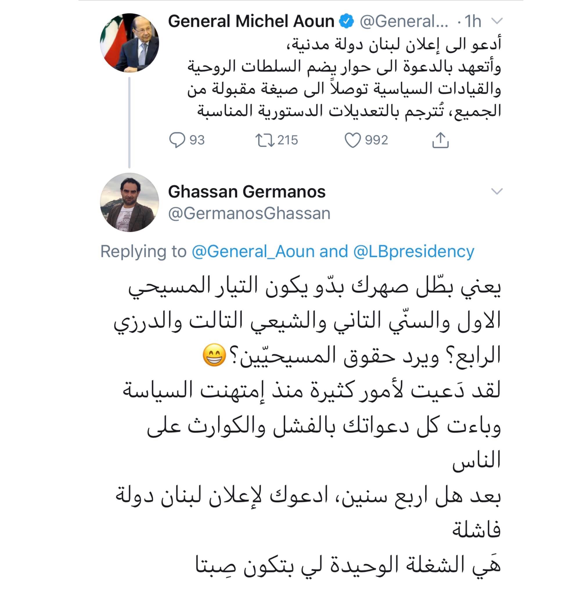This screenshot has width=587, height=594.
Task: Click the reply bubble icon showing 93
Action: pos(177,140)
